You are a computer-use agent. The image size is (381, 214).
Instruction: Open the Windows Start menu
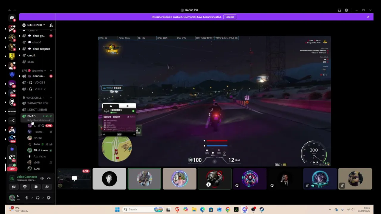pyautogui.click(x=117, y=209)
